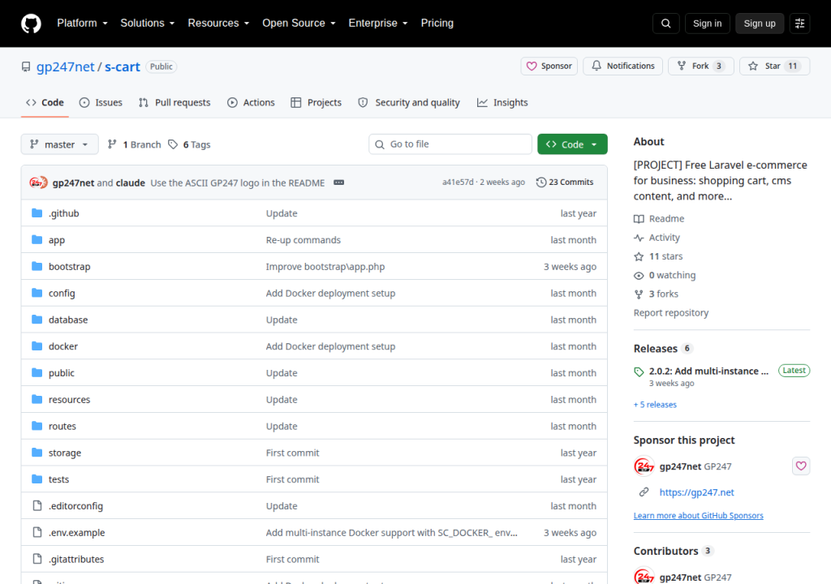Switch to the Insights tab
Viewport: 831px width, 584px height.
click(502, 103)
